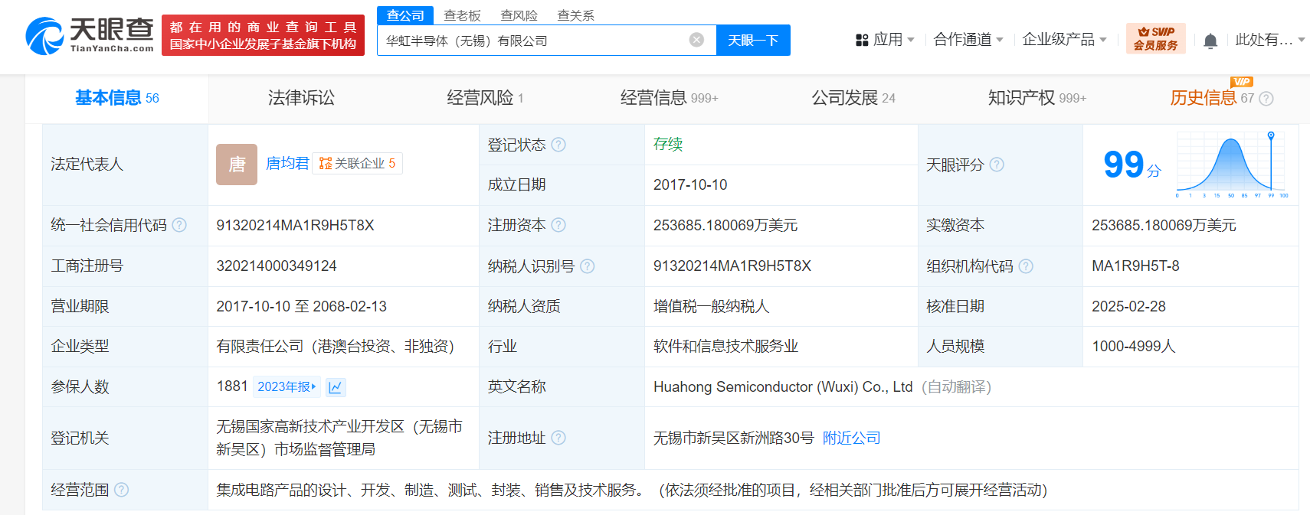1310x515 pixels.
Task: Expand the 合作通道 dropdown
Action: pos(968,40)
